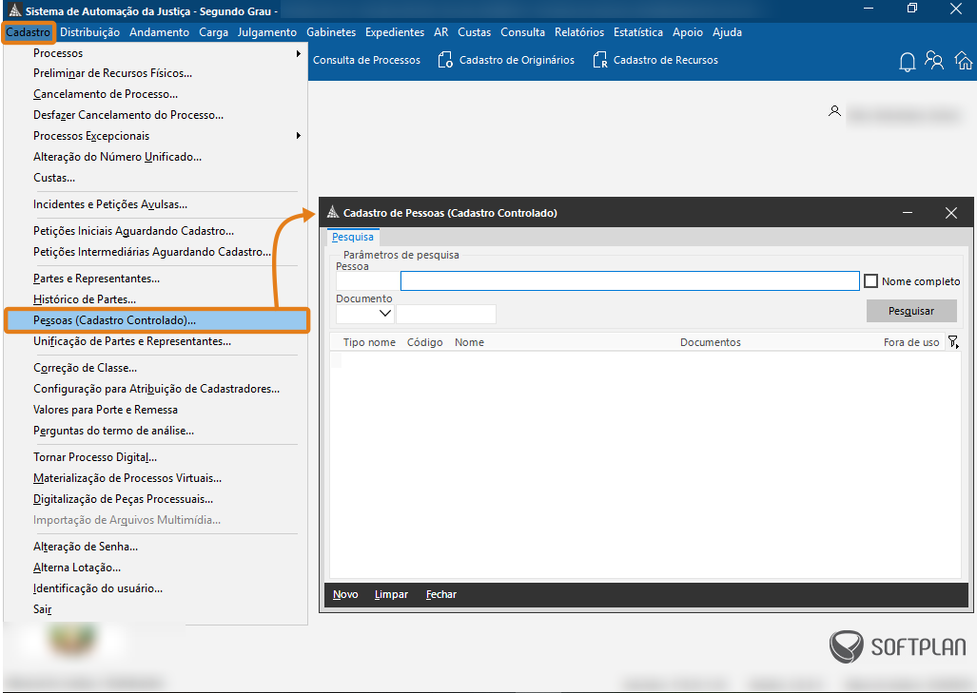Open the Andamento menu
977x693 pixels.
pos(159,32)
